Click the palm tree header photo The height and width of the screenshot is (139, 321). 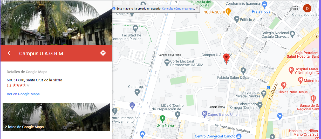pyautogui.click(x=56, y=22)
